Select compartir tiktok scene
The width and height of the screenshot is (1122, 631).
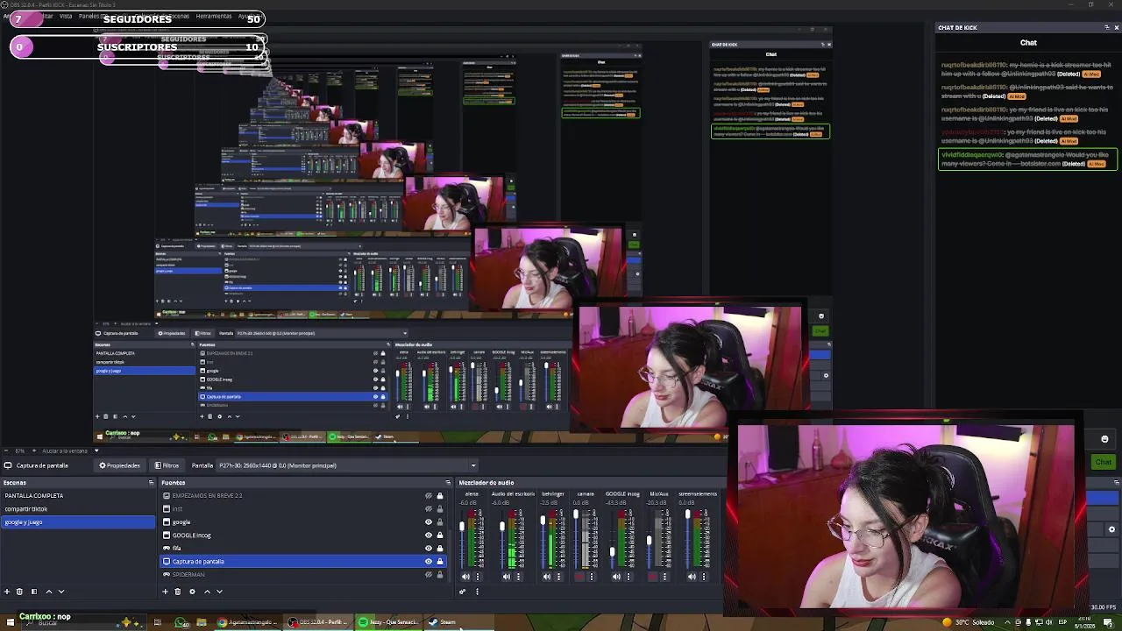click(78, 509)
